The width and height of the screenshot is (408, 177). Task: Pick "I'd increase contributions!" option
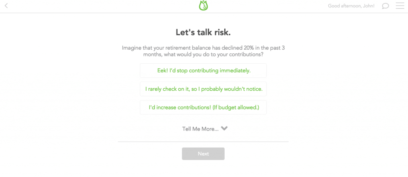203,107
